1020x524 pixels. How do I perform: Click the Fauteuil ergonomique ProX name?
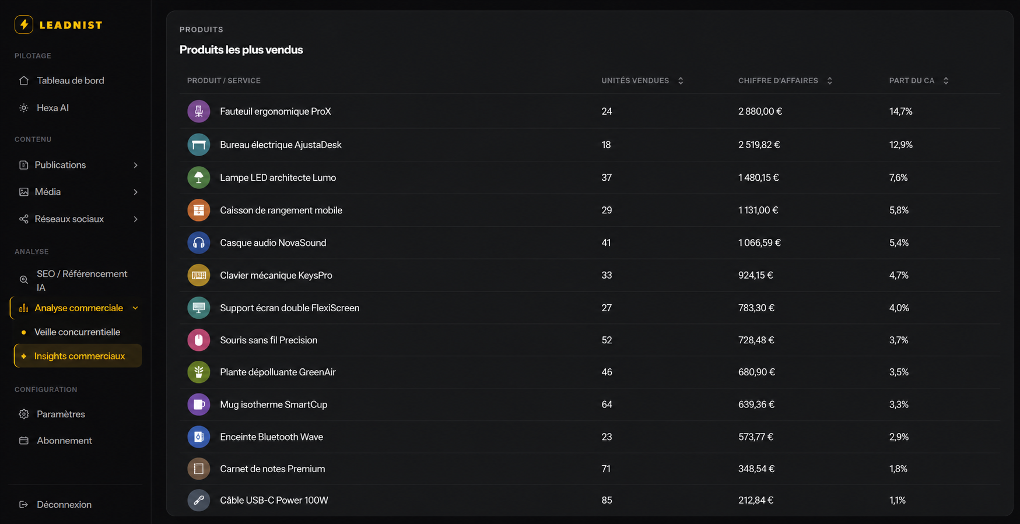click(x=275, y=111)
